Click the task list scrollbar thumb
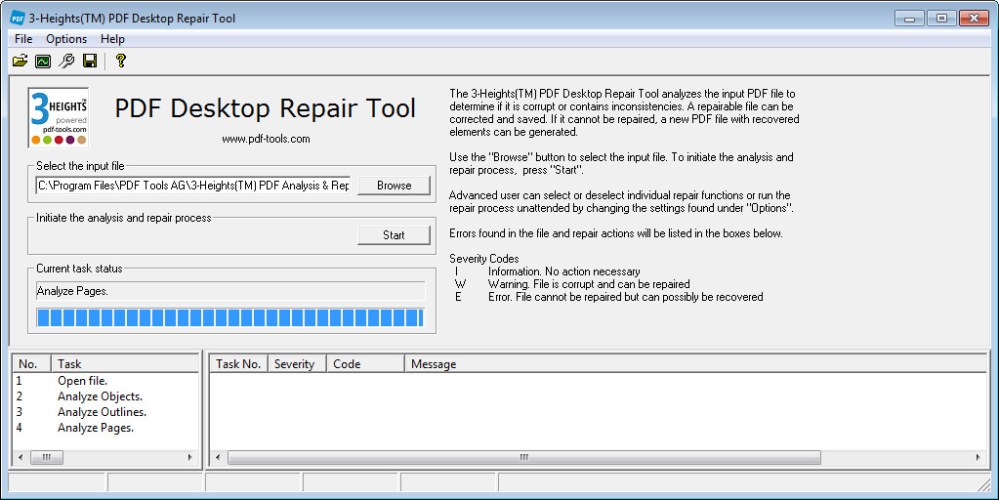Image resolution: width=999 pixels, height=500 pixels. click(x=47, y=457)
